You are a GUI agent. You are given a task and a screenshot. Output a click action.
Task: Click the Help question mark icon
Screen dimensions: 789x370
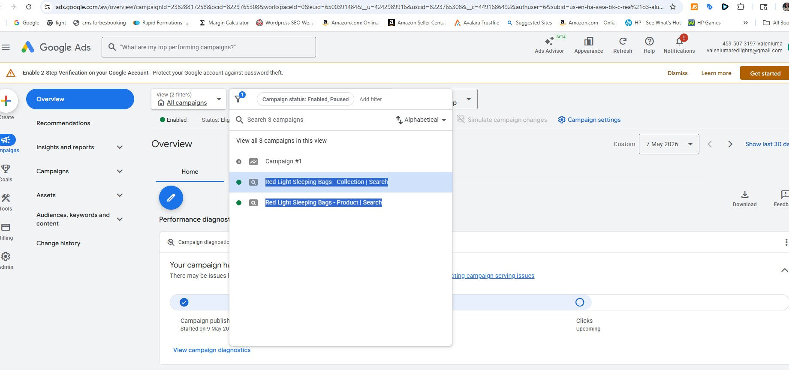point(649,41)
